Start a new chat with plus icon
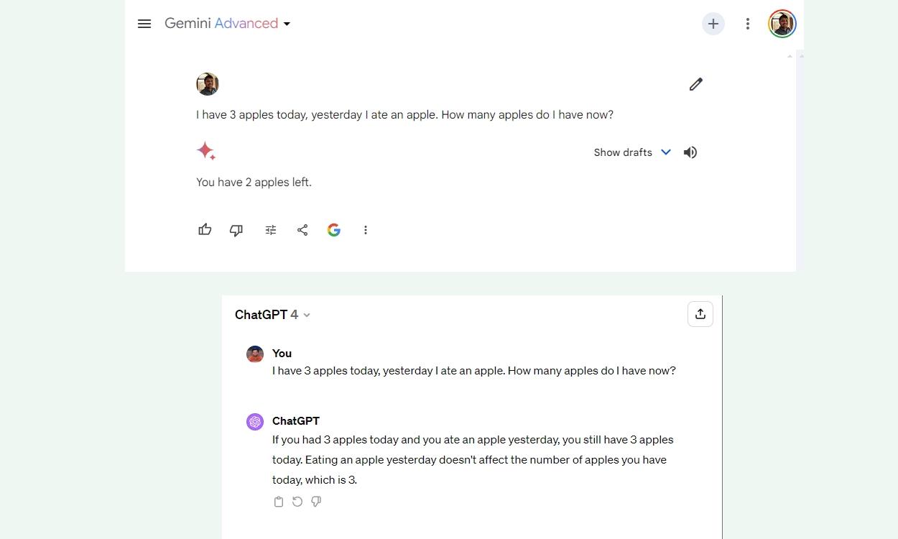 pyautogui.click(x=713, y=24)
